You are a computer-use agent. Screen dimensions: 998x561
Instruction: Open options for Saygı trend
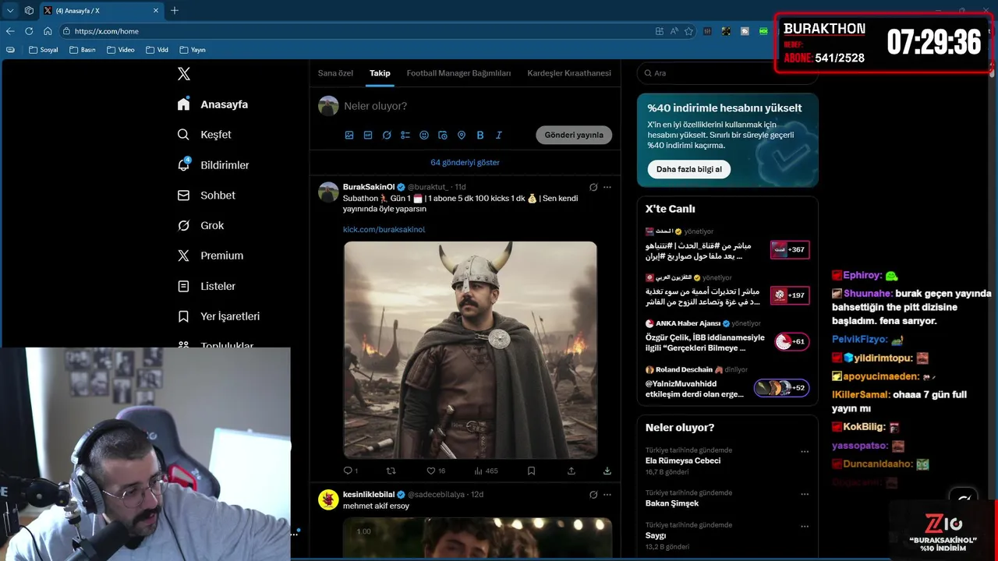805,526
